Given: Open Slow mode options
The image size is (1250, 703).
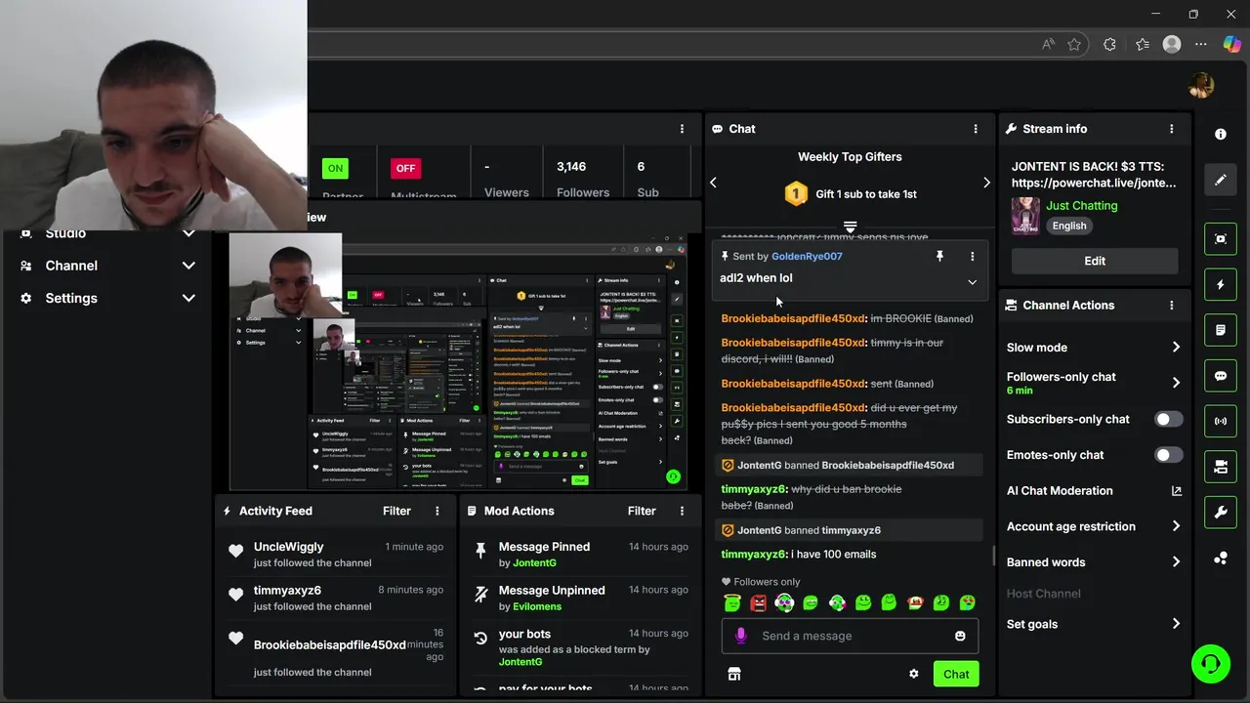Looking at the screenshot, I should coord(1094,348).
